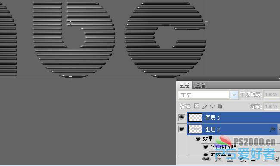Switch to the 图层 (Layers) tab
This screenshot has width=280, height=166.
click(x=184, y=85)
